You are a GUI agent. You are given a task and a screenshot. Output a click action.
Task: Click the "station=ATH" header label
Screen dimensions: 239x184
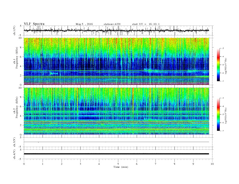coord(112,24)
